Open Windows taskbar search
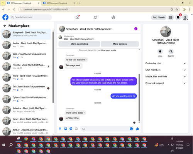This screenshot has height=154, width=193. click(x=11, y=145)
